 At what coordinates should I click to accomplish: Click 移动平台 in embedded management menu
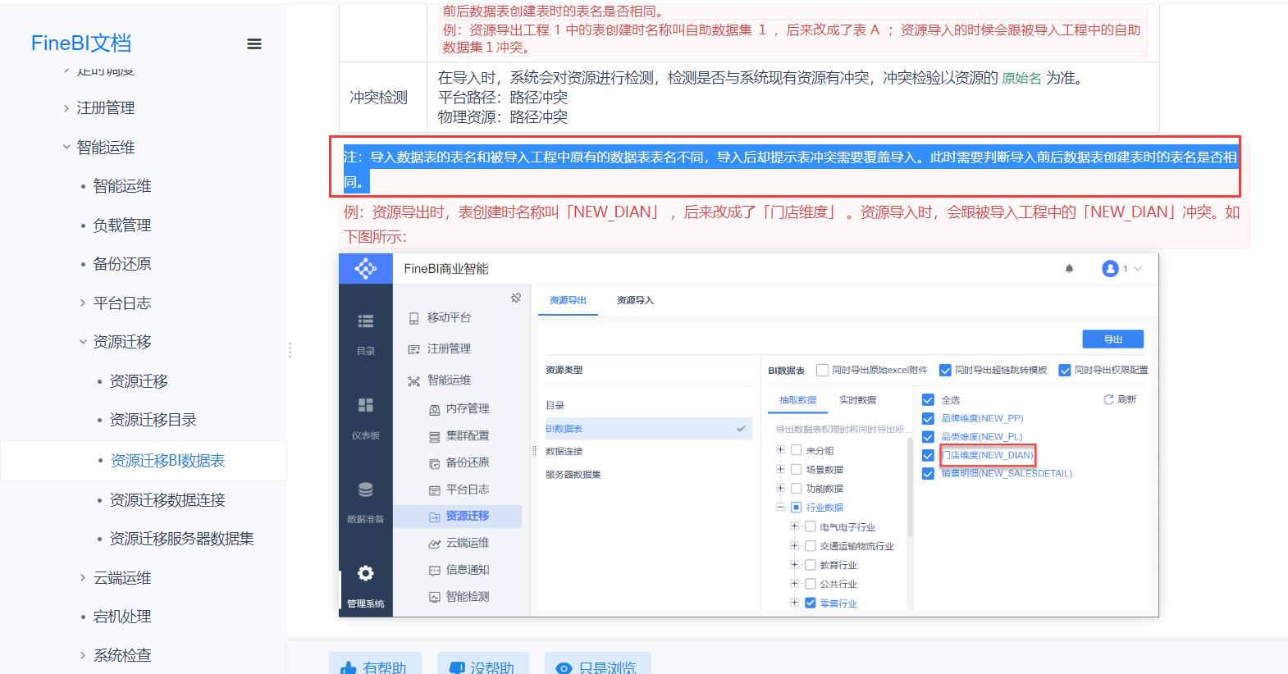coord(449,317)
